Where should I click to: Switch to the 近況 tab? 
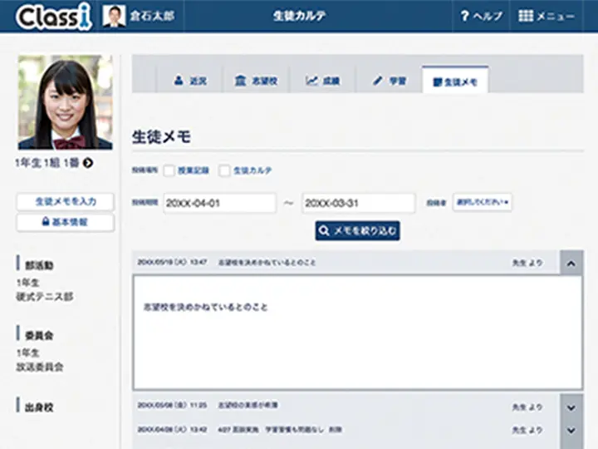click(x=190, y=81)
